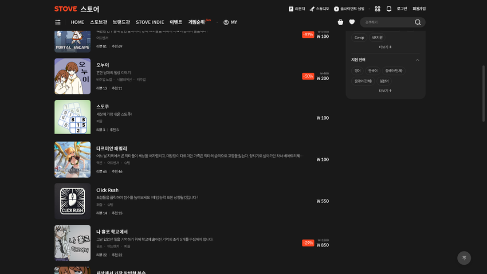
Task: Open the wishlist heart icon
Action: (352, 22)
